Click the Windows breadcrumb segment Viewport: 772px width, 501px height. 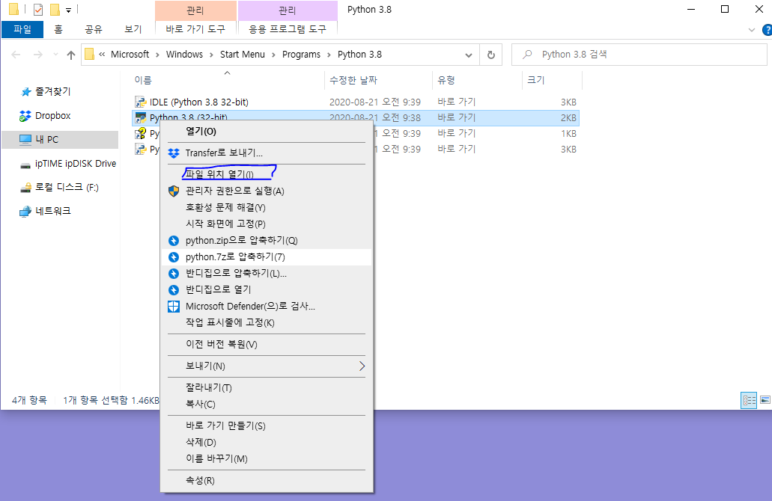point(184,55)
